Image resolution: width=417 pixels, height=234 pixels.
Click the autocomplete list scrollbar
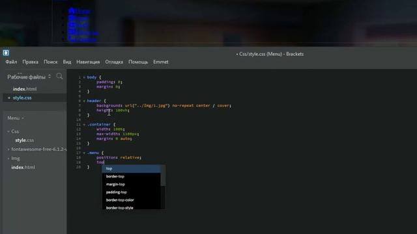point(163,176)
